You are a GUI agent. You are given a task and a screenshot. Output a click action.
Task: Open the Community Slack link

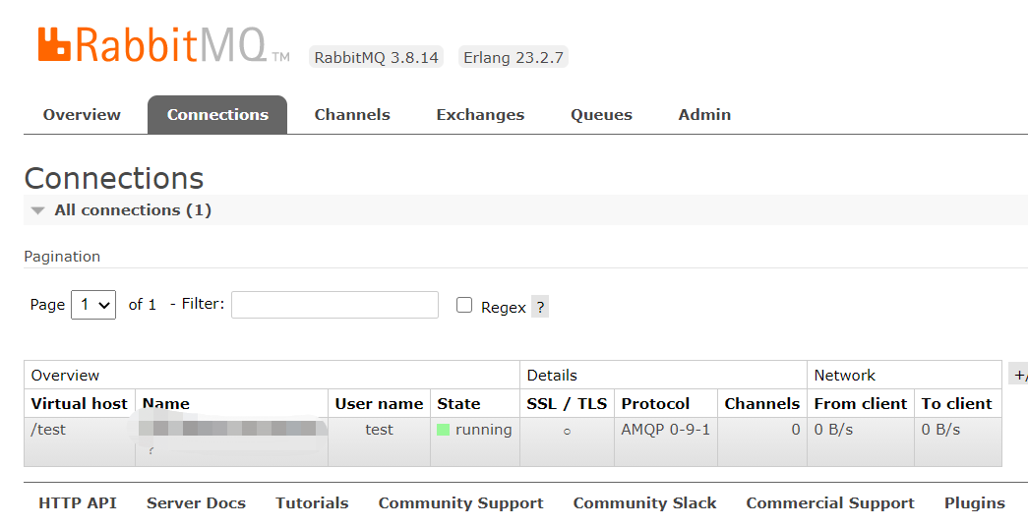(x=645, y=503)
